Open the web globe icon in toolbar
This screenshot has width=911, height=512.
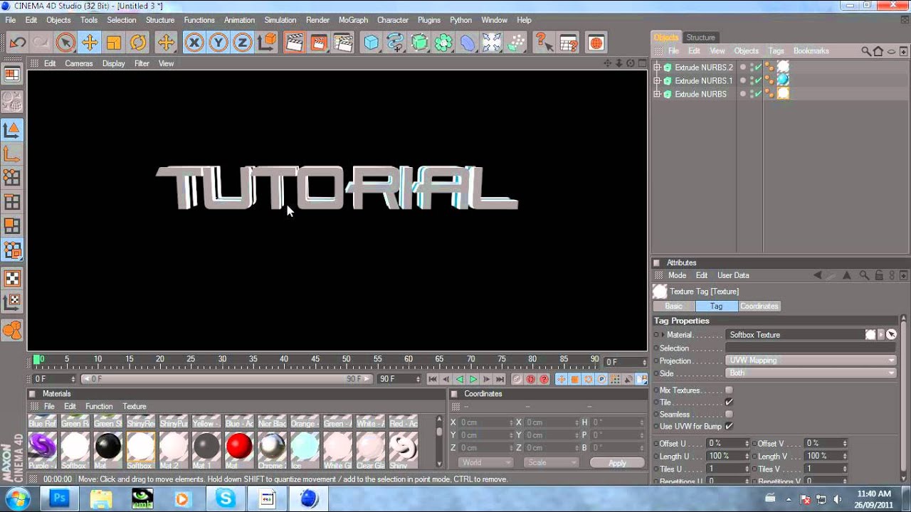pos(596,43)
